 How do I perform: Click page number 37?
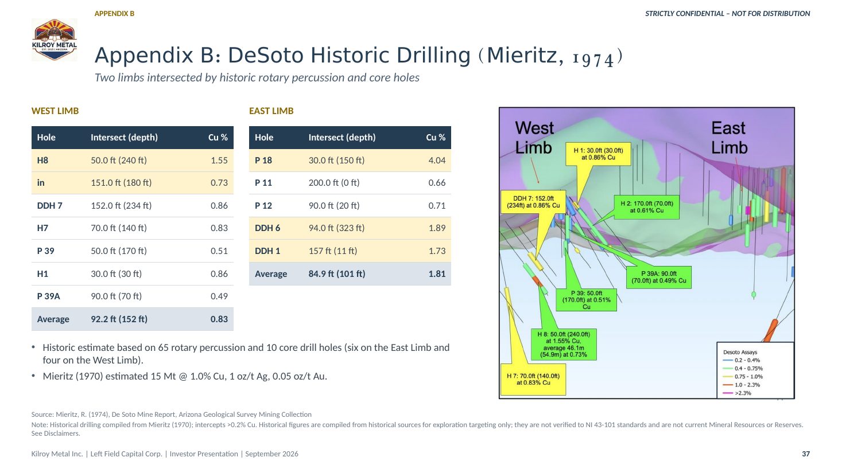click(806, 454)
